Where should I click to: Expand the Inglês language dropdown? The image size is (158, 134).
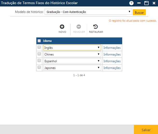(x=72, y=48)
